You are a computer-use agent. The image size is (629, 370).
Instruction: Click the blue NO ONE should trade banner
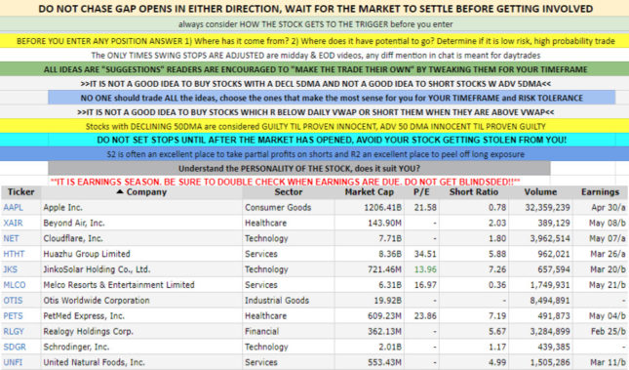332,98
